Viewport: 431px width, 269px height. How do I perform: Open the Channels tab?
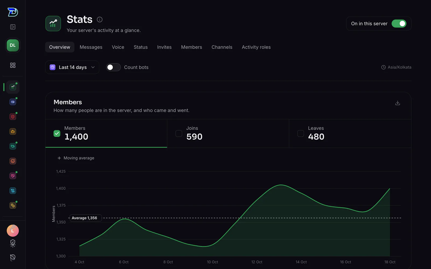pyautogui.click(x=222, y=47)
